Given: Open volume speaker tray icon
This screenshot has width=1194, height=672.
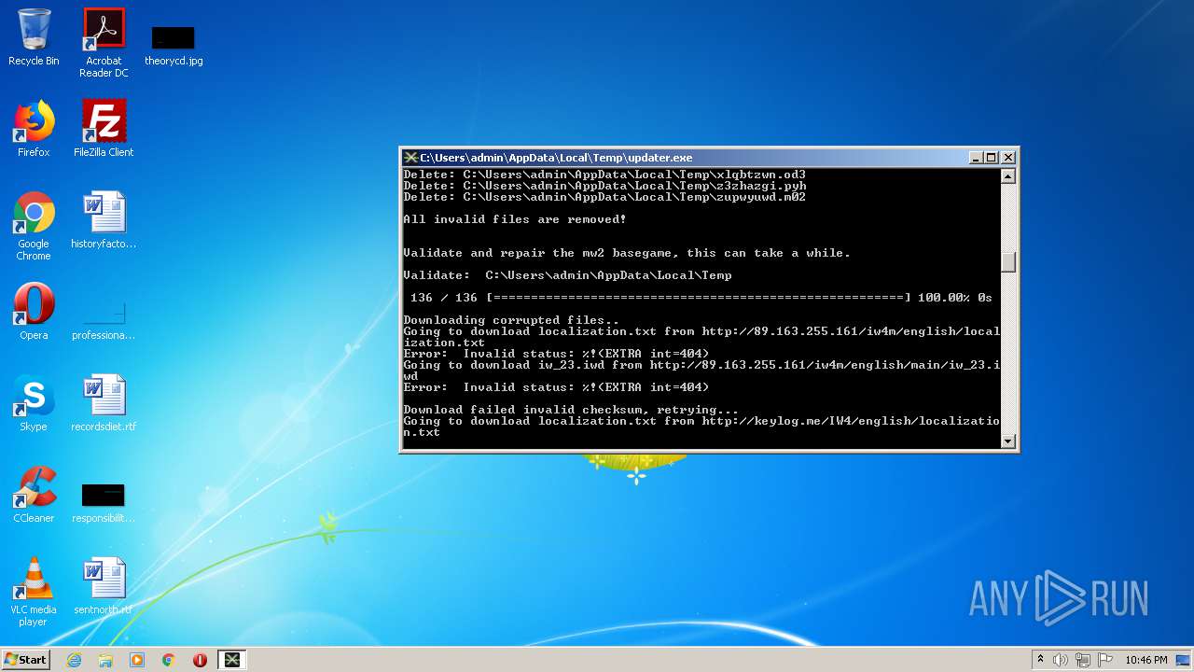Looking at the screenshot, I should tap(1061, 660).
